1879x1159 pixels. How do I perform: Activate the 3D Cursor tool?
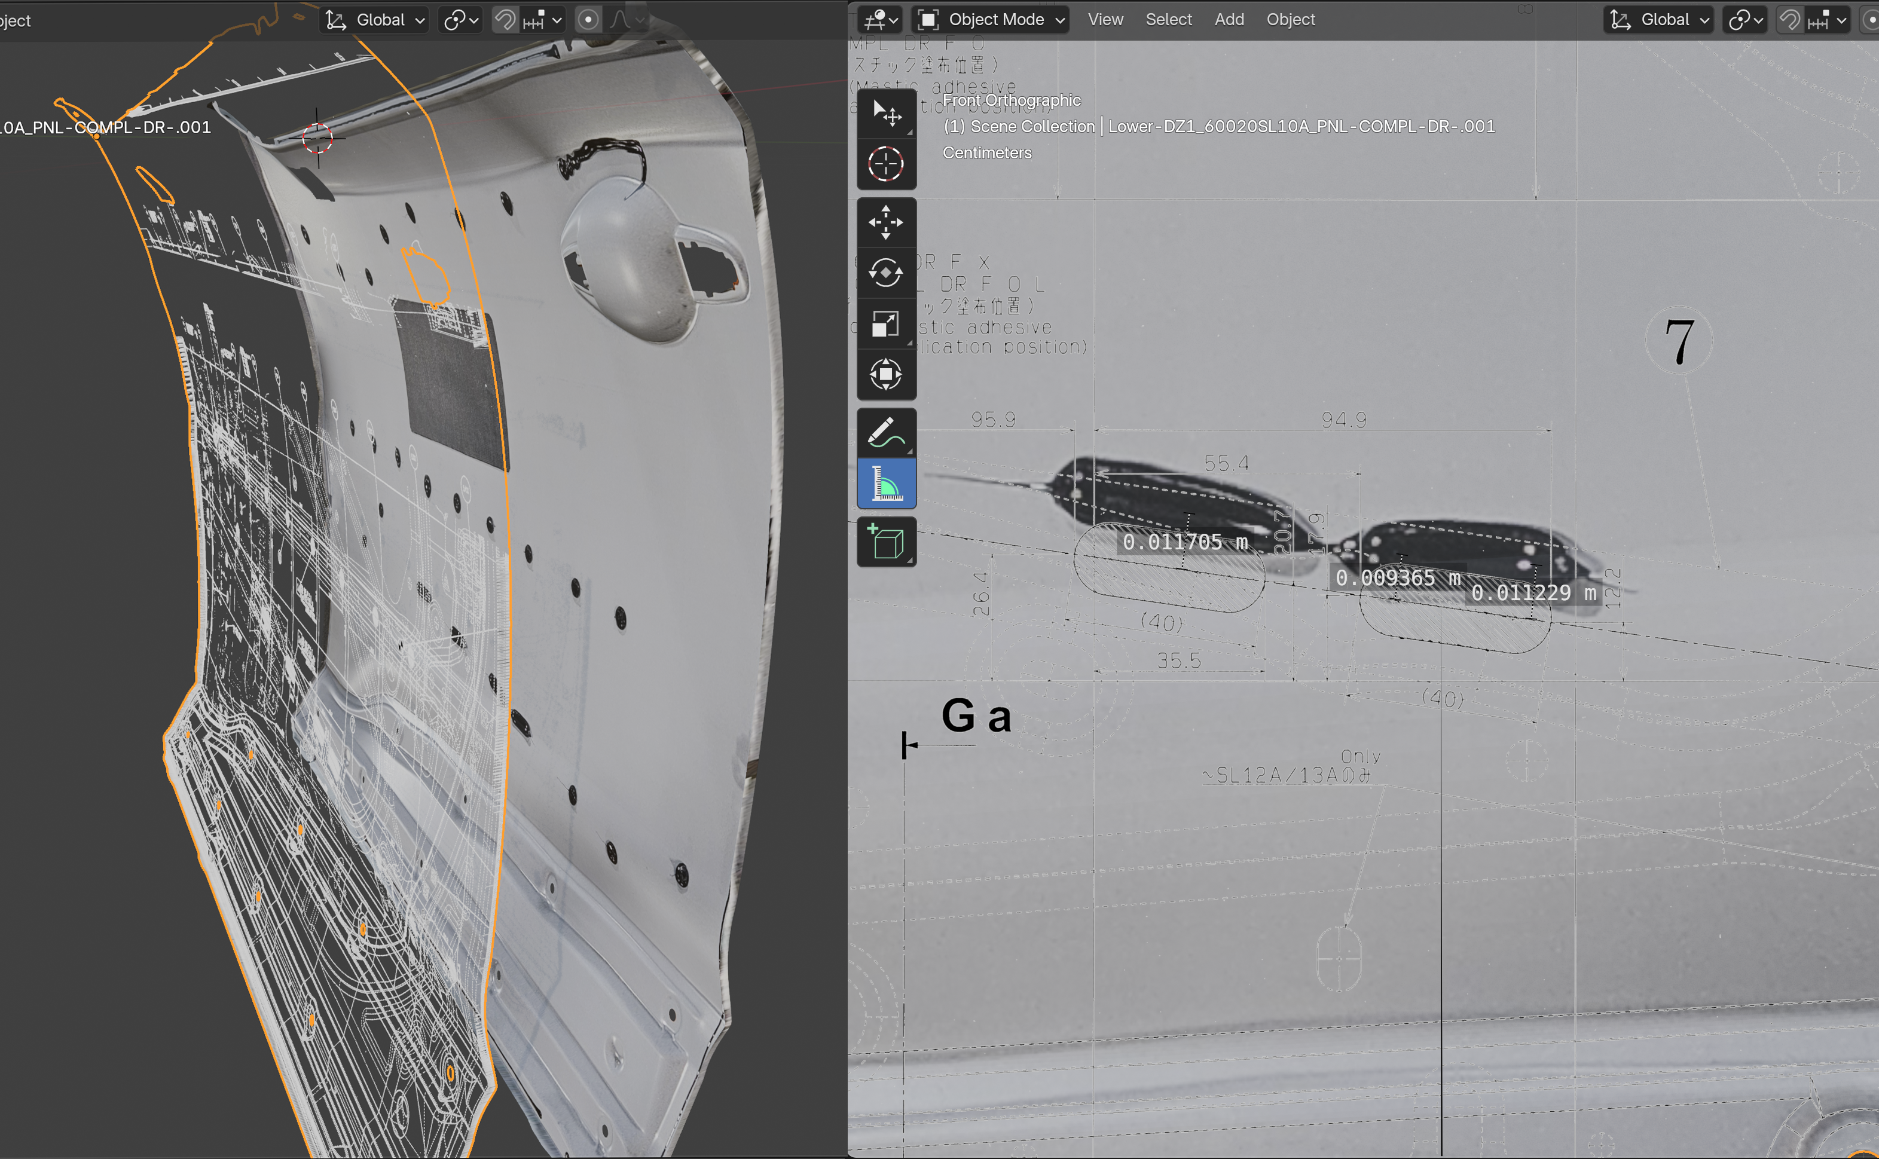(x=885, y=164)
